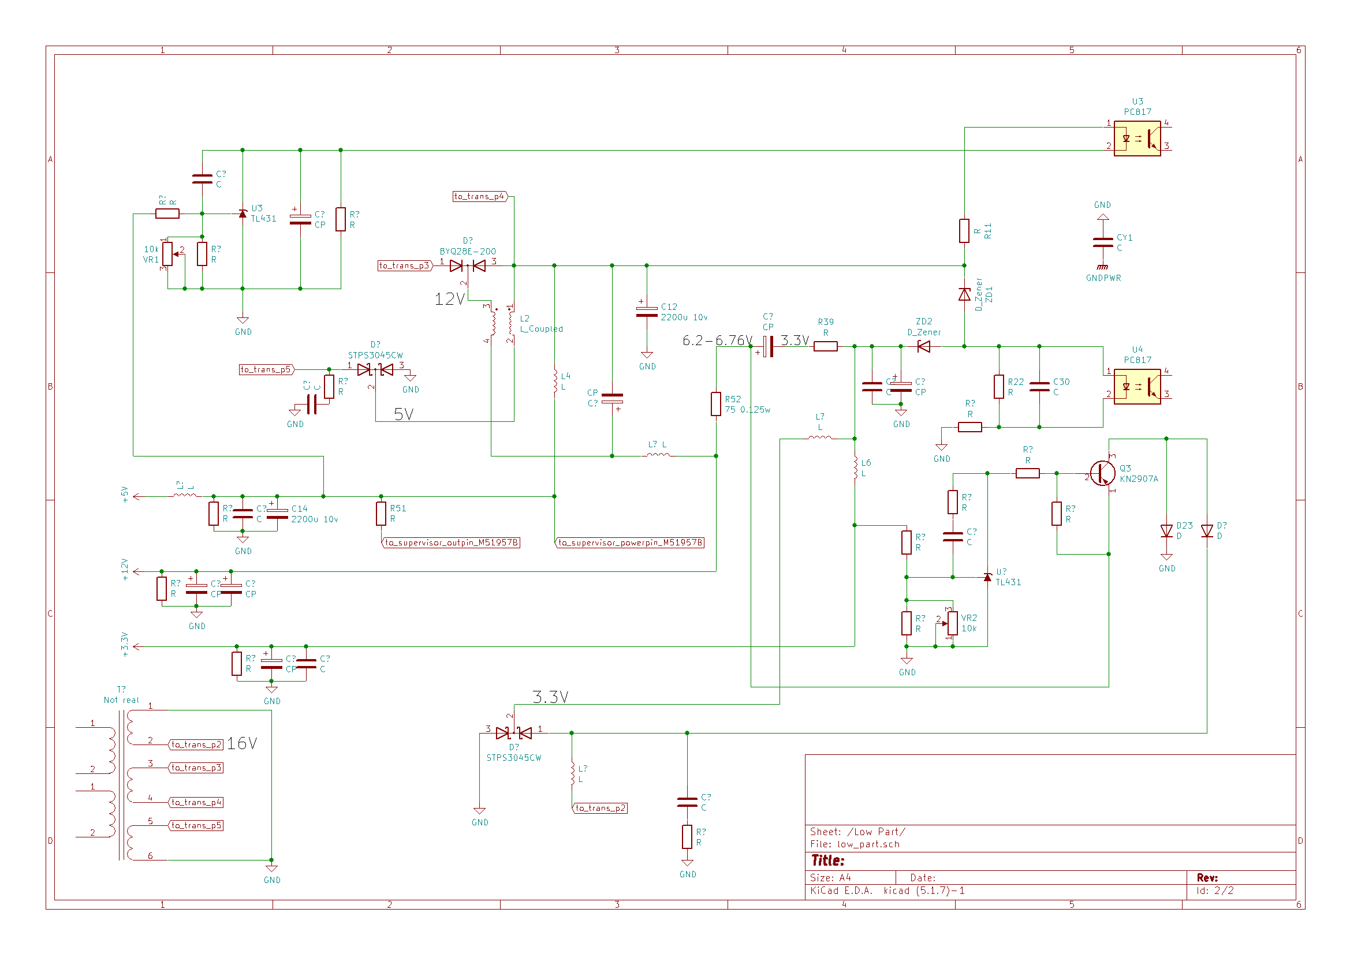1350x954 pixels.
Task: Click the to_supervisor_powerpin_M51957B label
Action: 631,543
